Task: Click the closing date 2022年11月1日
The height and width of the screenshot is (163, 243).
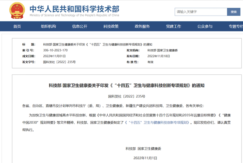Action: click(x=145, y=158)
